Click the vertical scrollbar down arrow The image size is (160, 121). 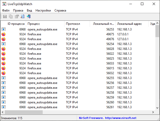pyautogui.click(x=157, y=108)
